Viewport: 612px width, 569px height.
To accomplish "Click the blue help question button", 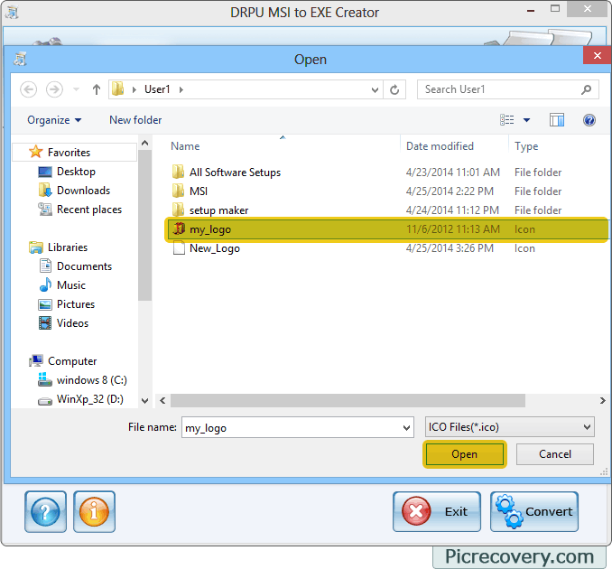I will coord(45,511).
